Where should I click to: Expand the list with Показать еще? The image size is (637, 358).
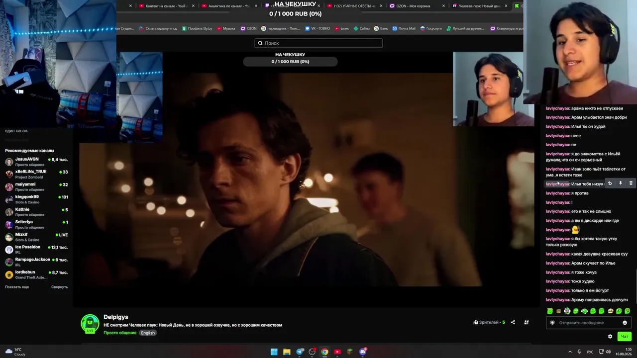pyautogui.click(x=17, y=287)
